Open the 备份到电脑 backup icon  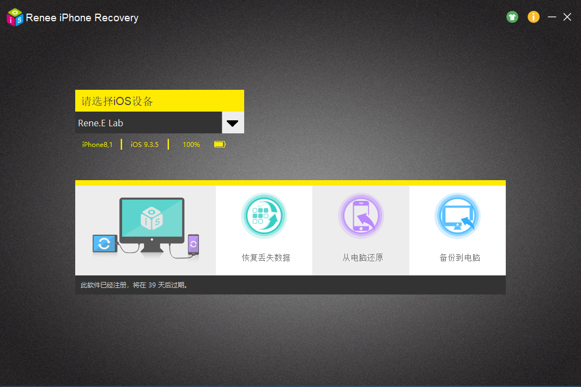(458, 216)
